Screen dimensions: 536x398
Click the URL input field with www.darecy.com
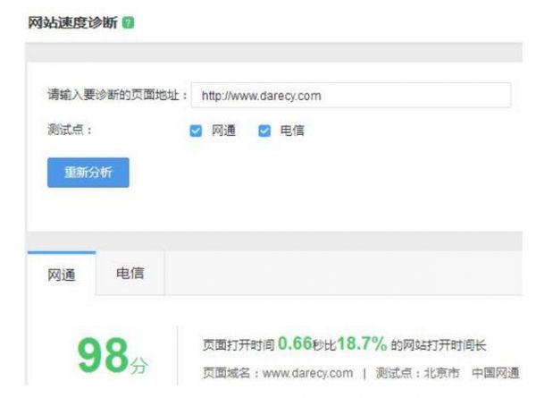coord(354,96)
